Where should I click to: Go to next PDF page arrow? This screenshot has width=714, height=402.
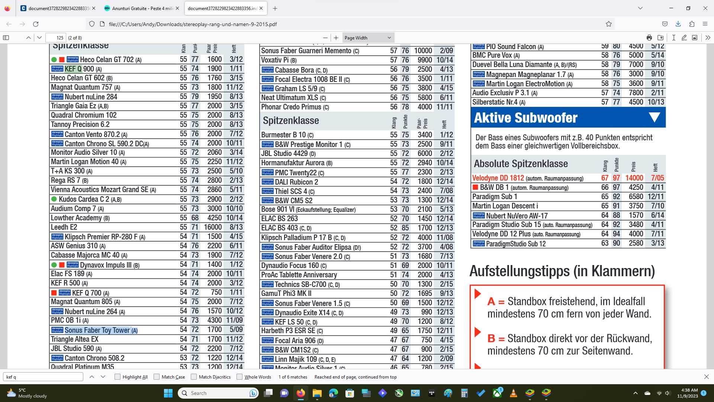point(39,38)
